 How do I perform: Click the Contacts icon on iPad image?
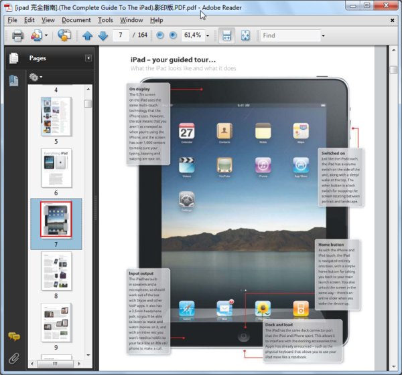(x=224, y=131)
